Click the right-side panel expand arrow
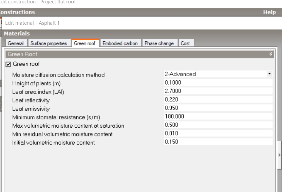 pos(279,155)
